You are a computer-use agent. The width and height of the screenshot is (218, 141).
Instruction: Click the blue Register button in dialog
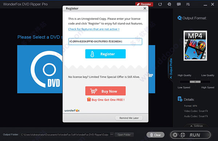click(105, 54)
